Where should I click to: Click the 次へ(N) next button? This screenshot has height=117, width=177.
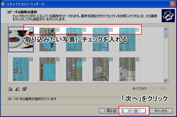(x=134, y=111)
